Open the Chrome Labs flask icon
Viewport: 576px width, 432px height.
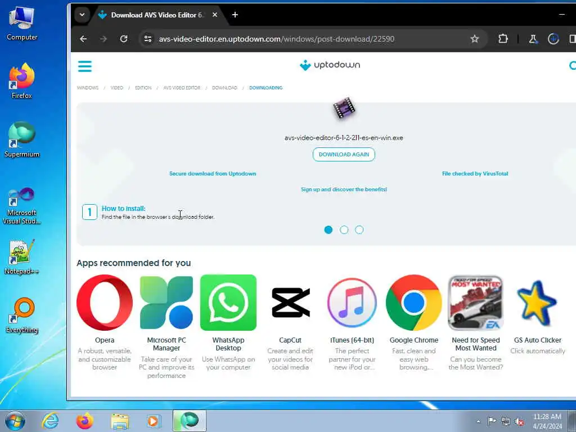[533, 39]
